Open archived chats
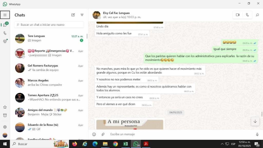The width and height of the screenshot is (263, 148). [5, 115]
